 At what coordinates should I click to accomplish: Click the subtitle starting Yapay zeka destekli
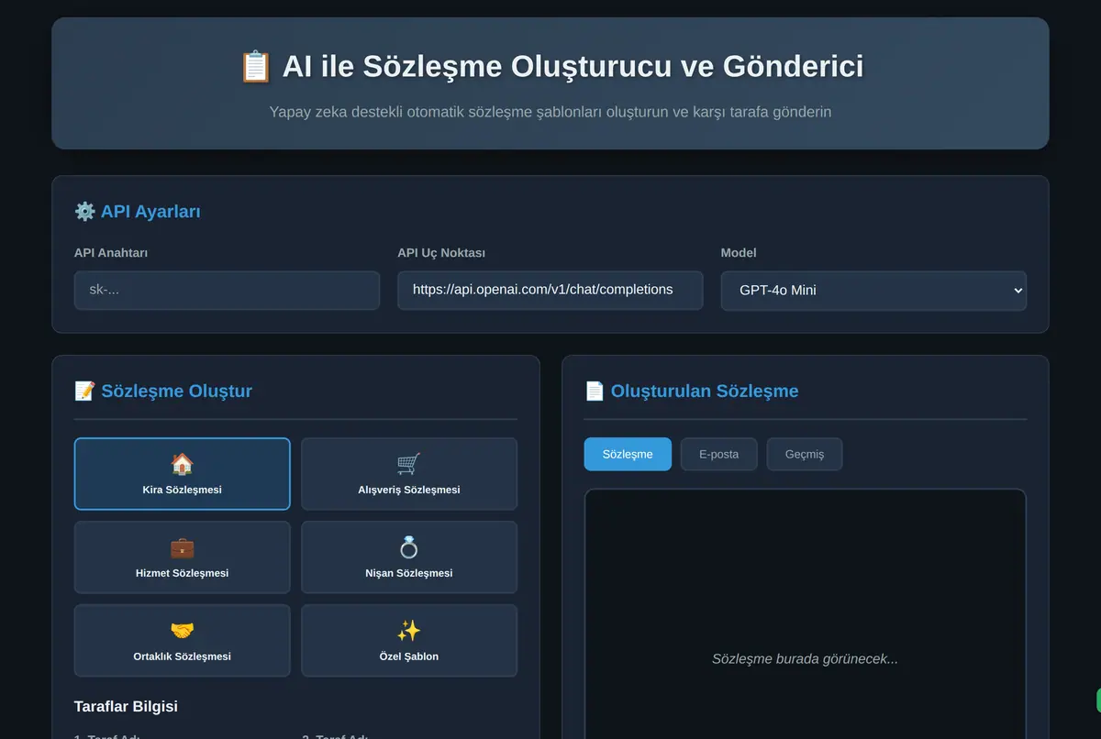[550, 112]
